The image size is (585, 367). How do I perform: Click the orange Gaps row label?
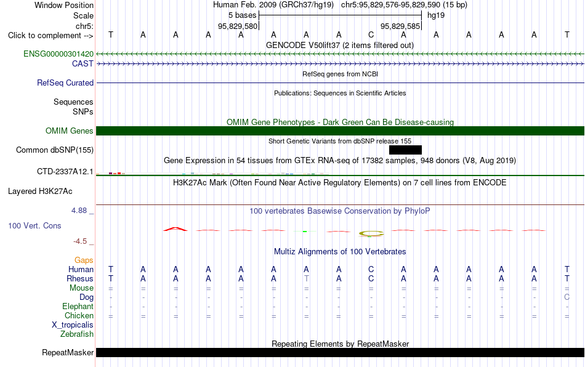point(84,260)
